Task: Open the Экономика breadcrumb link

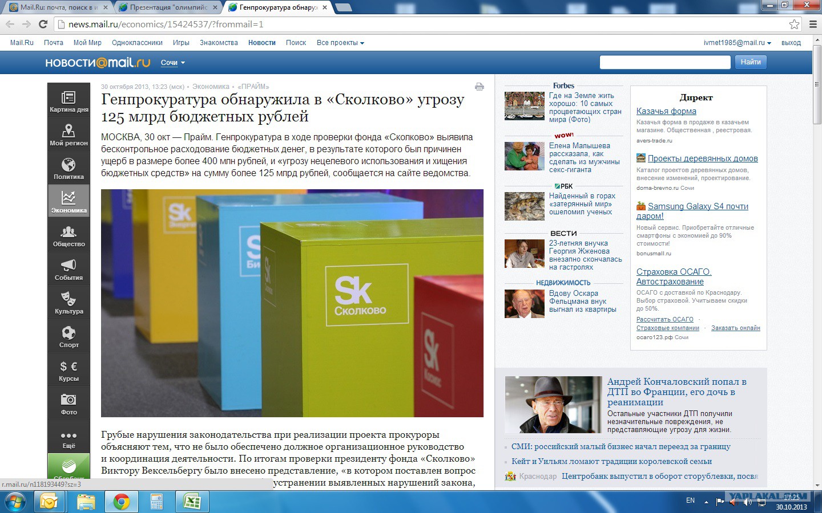Action: coord(211,87)
